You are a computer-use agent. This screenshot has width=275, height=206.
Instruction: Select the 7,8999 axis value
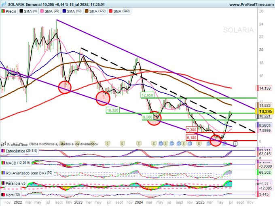pos(264,130)
